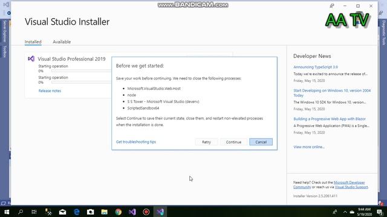Switch to the Installed tab
The width and height of the screenshot is (387, 217).
click(33, 42)
